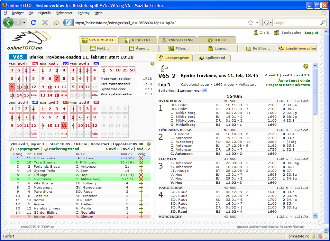Select all horses with Alle in avd 1
Image resolution: width=330 pixels, height=241 pixels.
33,95
